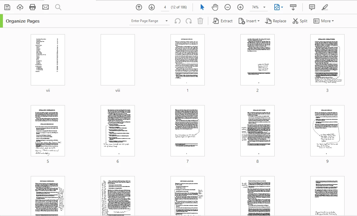Select page 9 thumbnail
This screenshot has width=357, height=216.
[327, 131]
